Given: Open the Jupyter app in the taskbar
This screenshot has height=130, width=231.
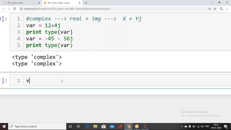Looking at the screenshot, I should (145, 126).
